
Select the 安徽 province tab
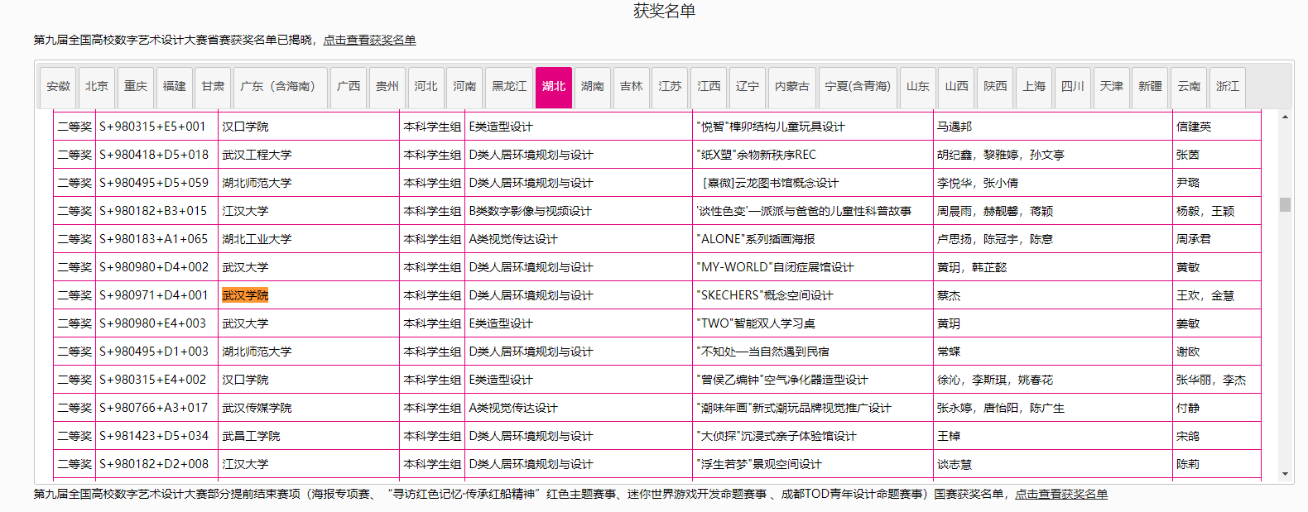point(58,87)
